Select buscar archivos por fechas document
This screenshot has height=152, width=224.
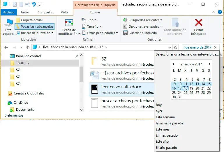122,103
